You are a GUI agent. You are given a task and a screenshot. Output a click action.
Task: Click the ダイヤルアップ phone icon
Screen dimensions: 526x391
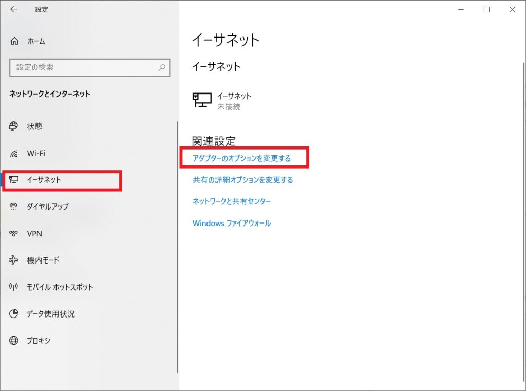point(13,207)
